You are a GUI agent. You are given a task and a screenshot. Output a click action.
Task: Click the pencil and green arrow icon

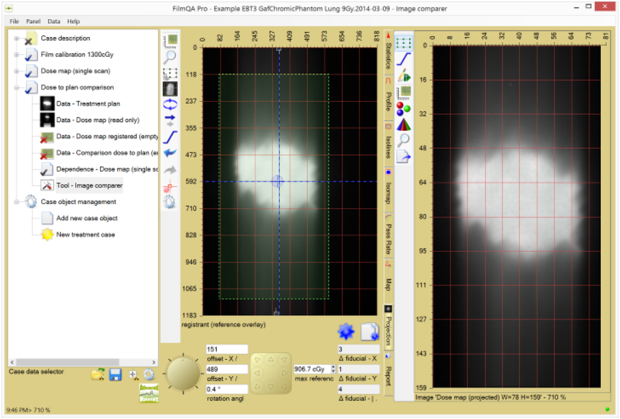pyautogui.click(x=403, y=76)
